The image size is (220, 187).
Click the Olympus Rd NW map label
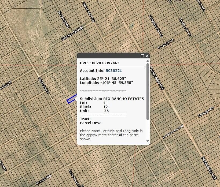72,33
